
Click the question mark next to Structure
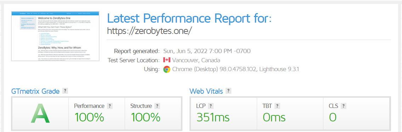[157, 106]
